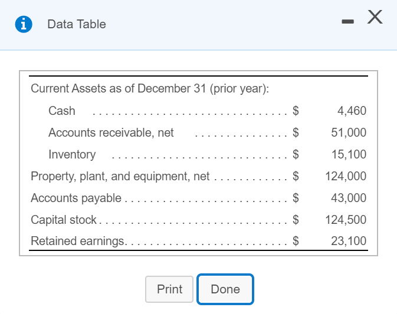Click the dollar sign in Retained earnings row
The height and width of the screenshot is (314, 397).
296,241
